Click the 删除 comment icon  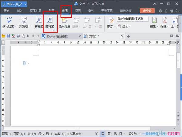[76, 20]
